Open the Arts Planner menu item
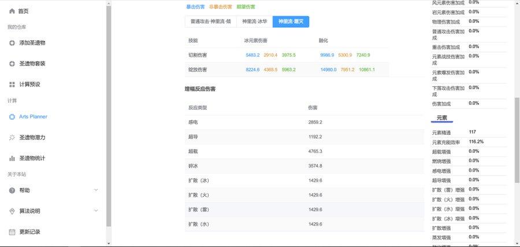 pos(33,117)
